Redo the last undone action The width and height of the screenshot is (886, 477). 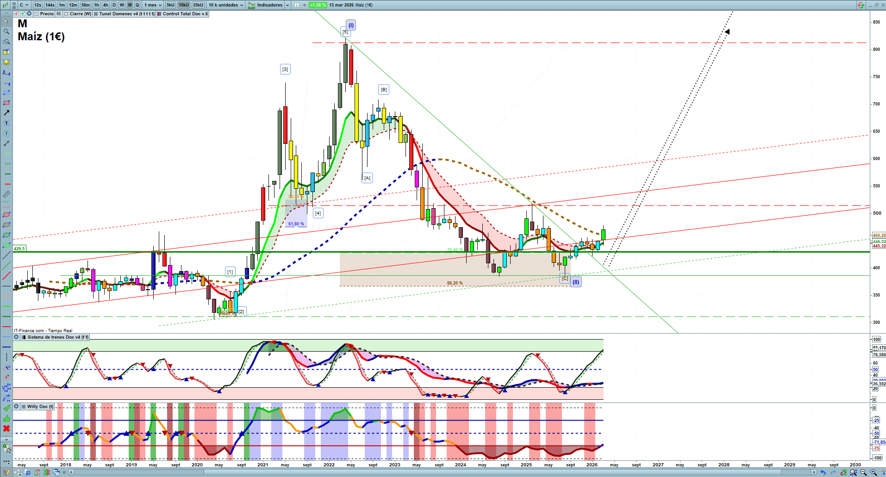coord(833,472)
